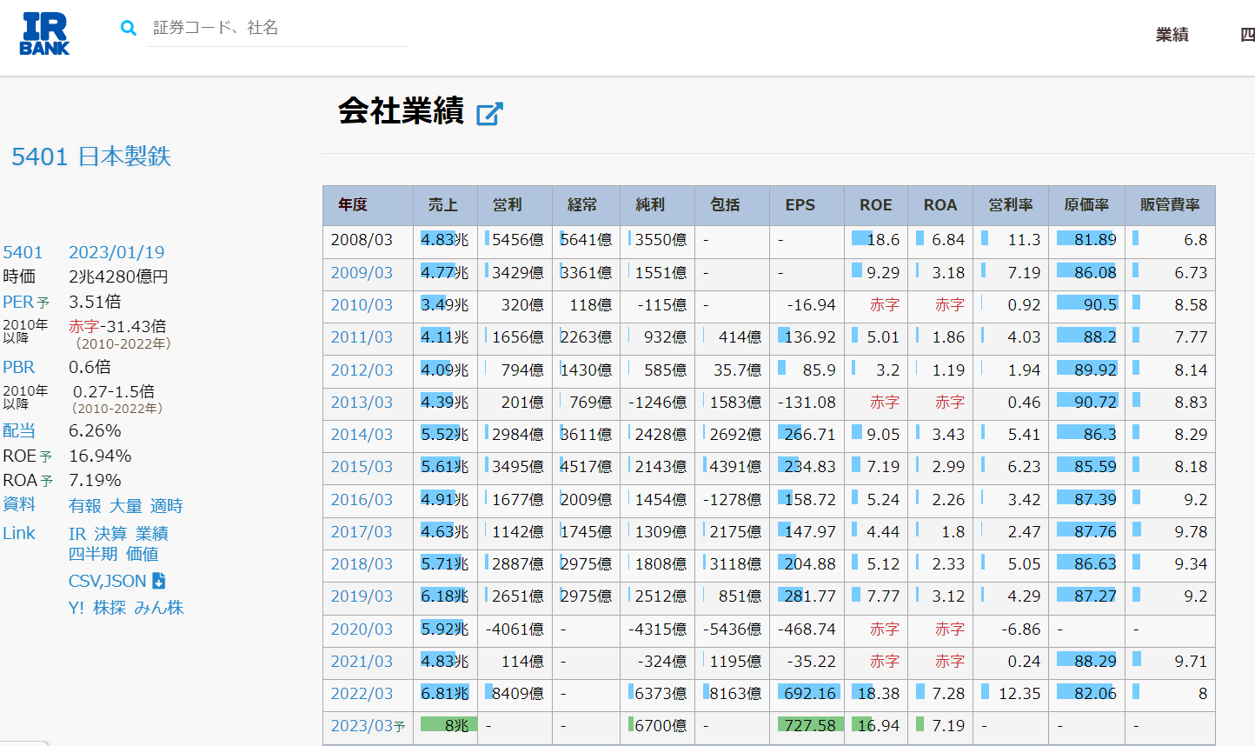
Task: Open the みん株 link
Action: (159, 608)
